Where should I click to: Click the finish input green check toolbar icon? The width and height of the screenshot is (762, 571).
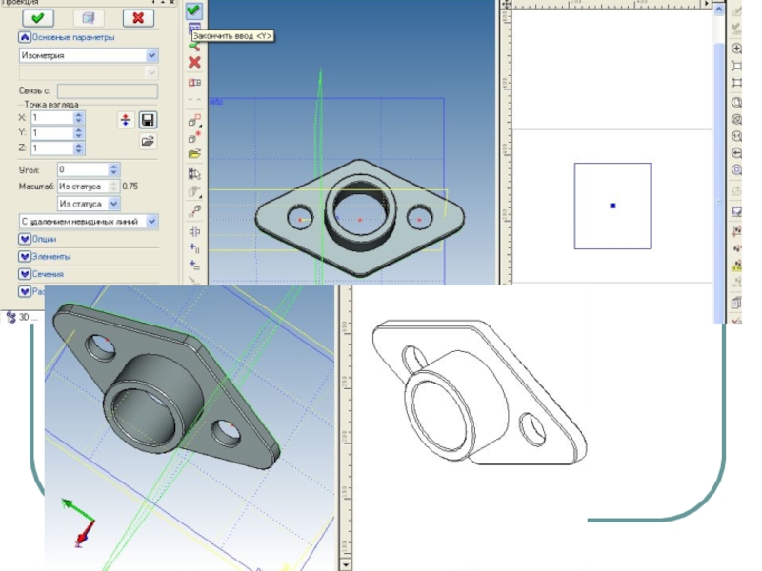(194, 10)
